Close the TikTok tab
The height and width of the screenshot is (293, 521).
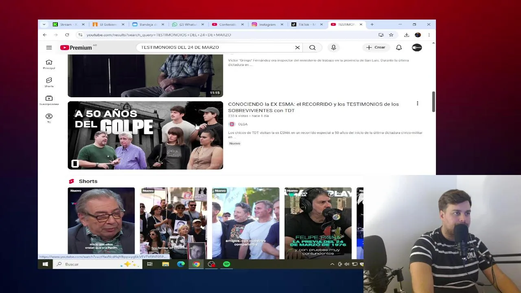tap(321, 24)
